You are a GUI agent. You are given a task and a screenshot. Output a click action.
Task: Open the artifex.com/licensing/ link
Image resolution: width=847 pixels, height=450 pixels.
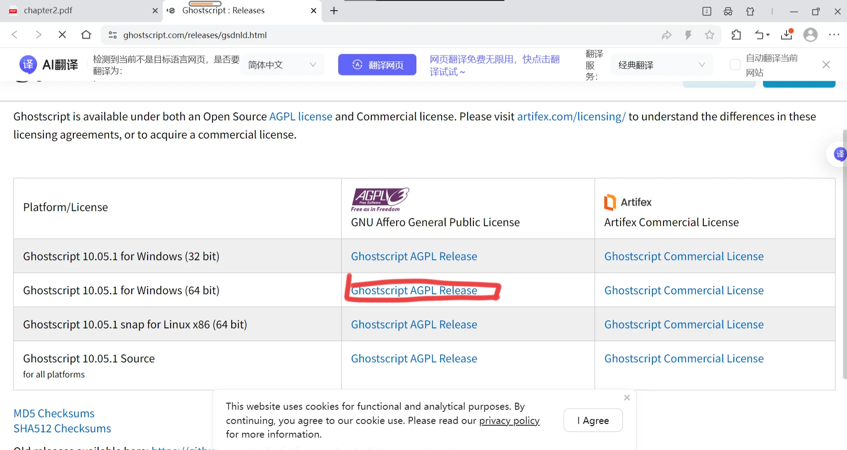coord(571,116)
